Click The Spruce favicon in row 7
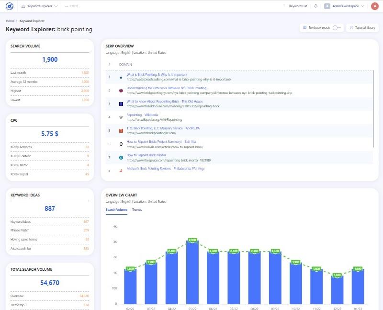Image resolution: width=383 pixels, height=310 pixels. click(x=121, y=157)
